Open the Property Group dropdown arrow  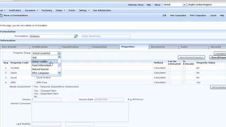pyautogui.click(x=59, y=53)
